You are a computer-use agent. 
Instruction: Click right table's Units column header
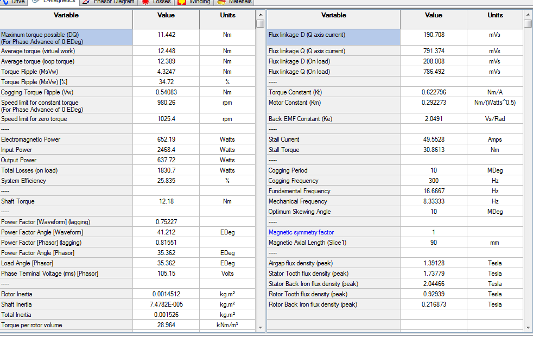click(x=494, y=15)
